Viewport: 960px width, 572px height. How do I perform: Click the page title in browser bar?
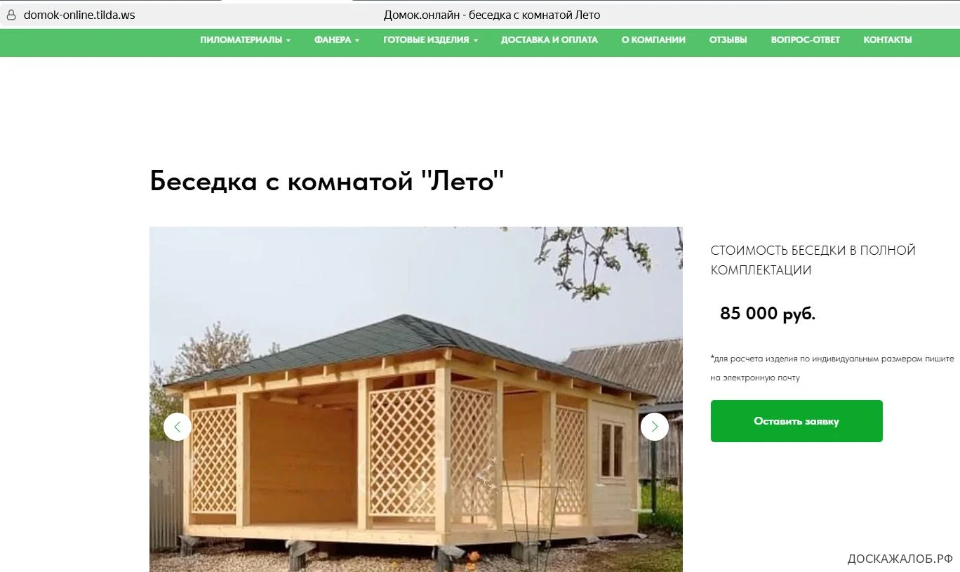tap(492, 15)
